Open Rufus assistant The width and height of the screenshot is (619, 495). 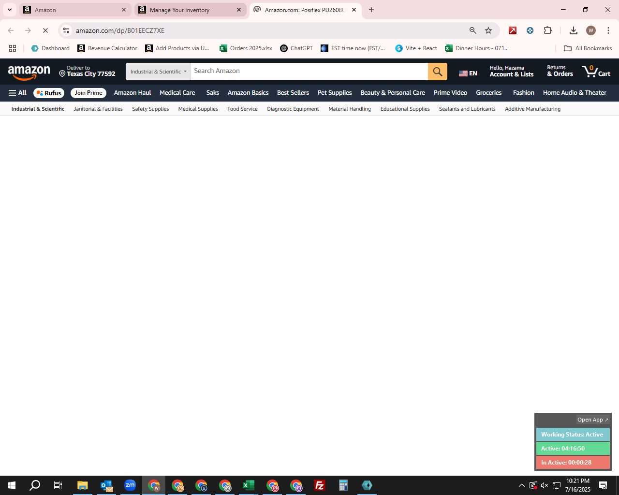[49, 93]
